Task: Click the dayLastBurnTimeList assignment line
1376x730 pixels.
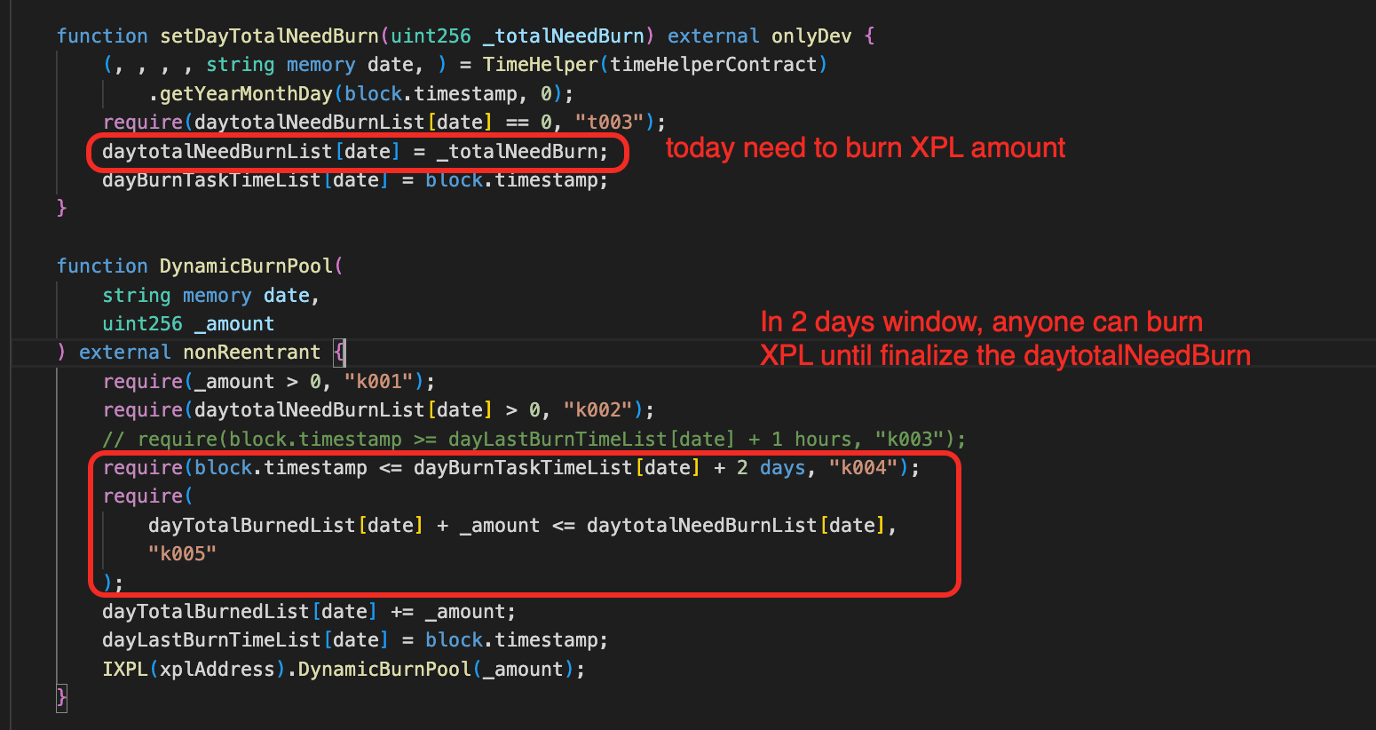Action: pyautogui.click(x=355, y=640)
